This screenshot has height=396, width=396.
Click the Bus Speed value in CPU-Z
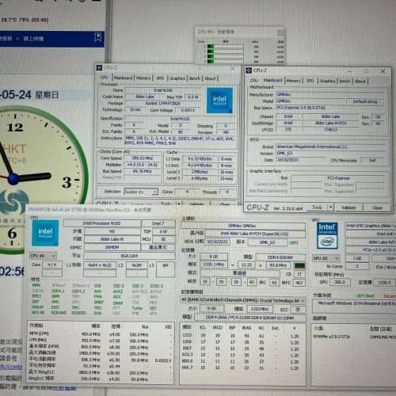[x=143, y=171]
